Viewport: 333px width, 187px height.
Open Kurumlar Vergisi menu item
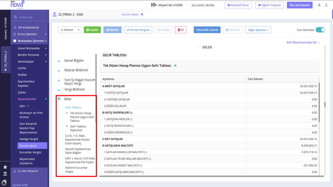30,152
